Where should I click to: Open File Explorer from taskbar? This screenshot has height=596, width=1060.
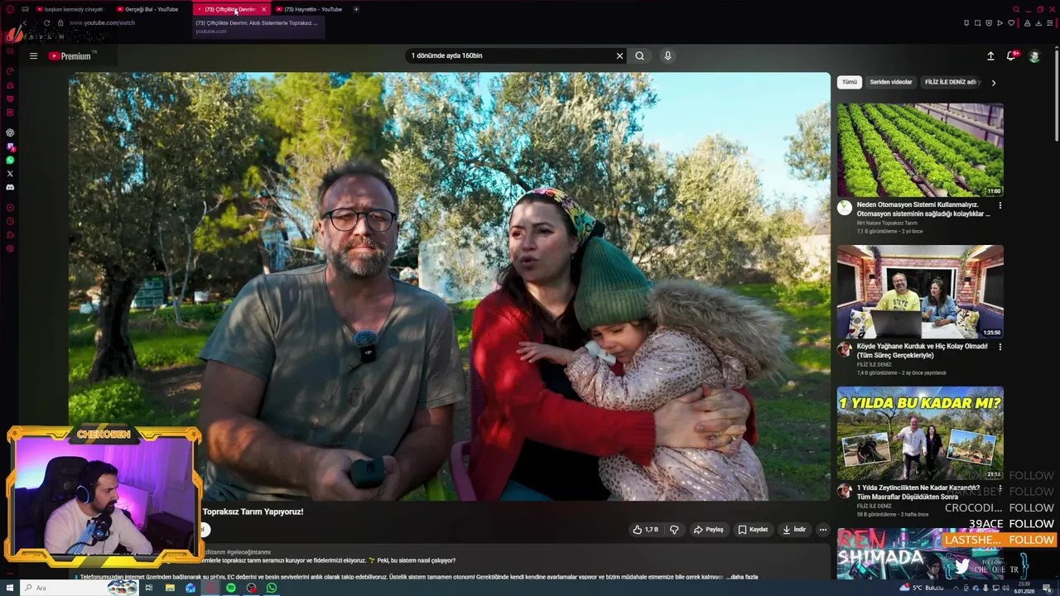[170, 588]
